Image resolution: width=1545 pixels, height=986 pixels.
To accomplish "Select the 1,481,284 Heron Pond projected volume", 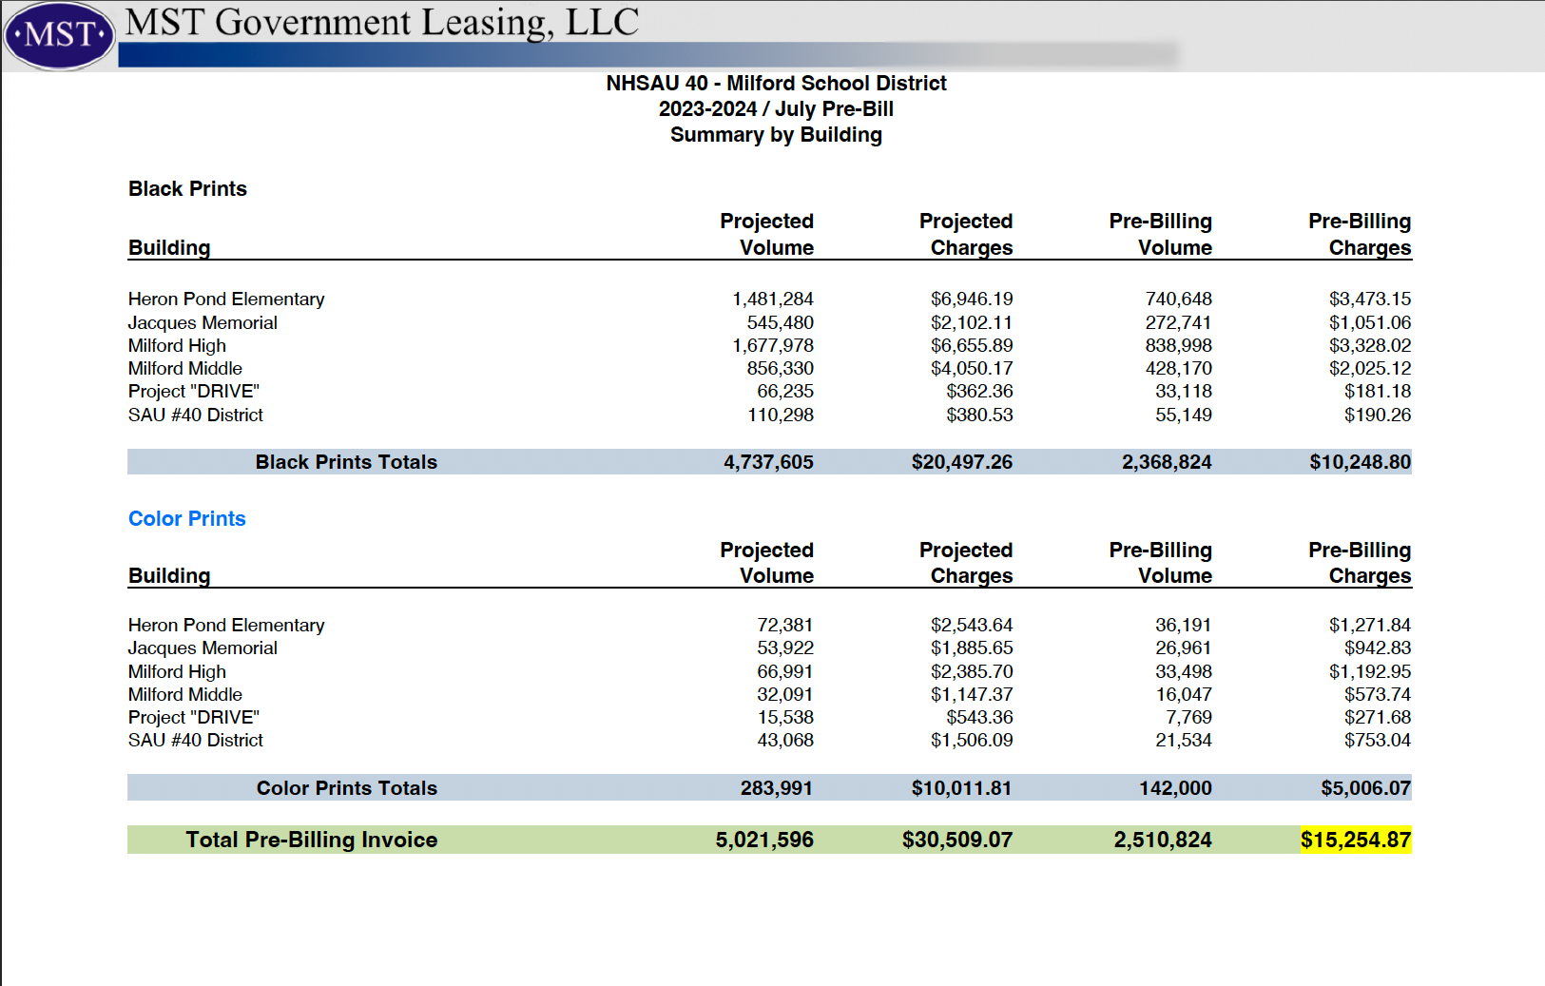I will [772, 300].
